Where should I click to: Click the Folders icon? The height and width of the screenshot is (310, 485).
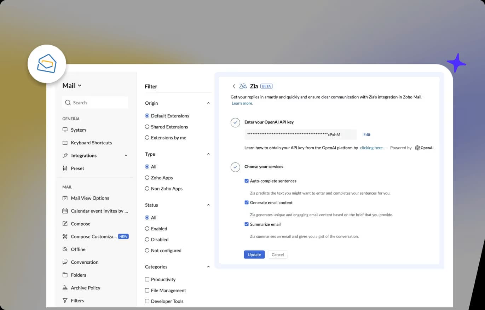tap(65, 275)
